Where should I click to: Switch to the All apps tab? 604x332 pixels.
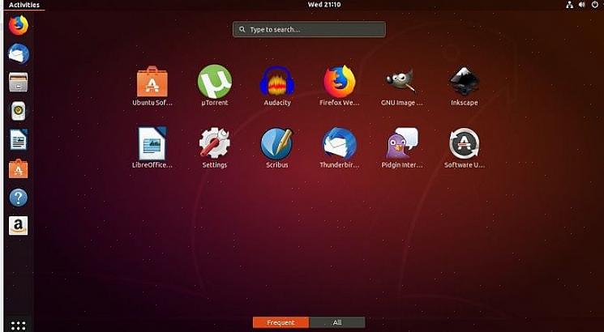point(337,322)
